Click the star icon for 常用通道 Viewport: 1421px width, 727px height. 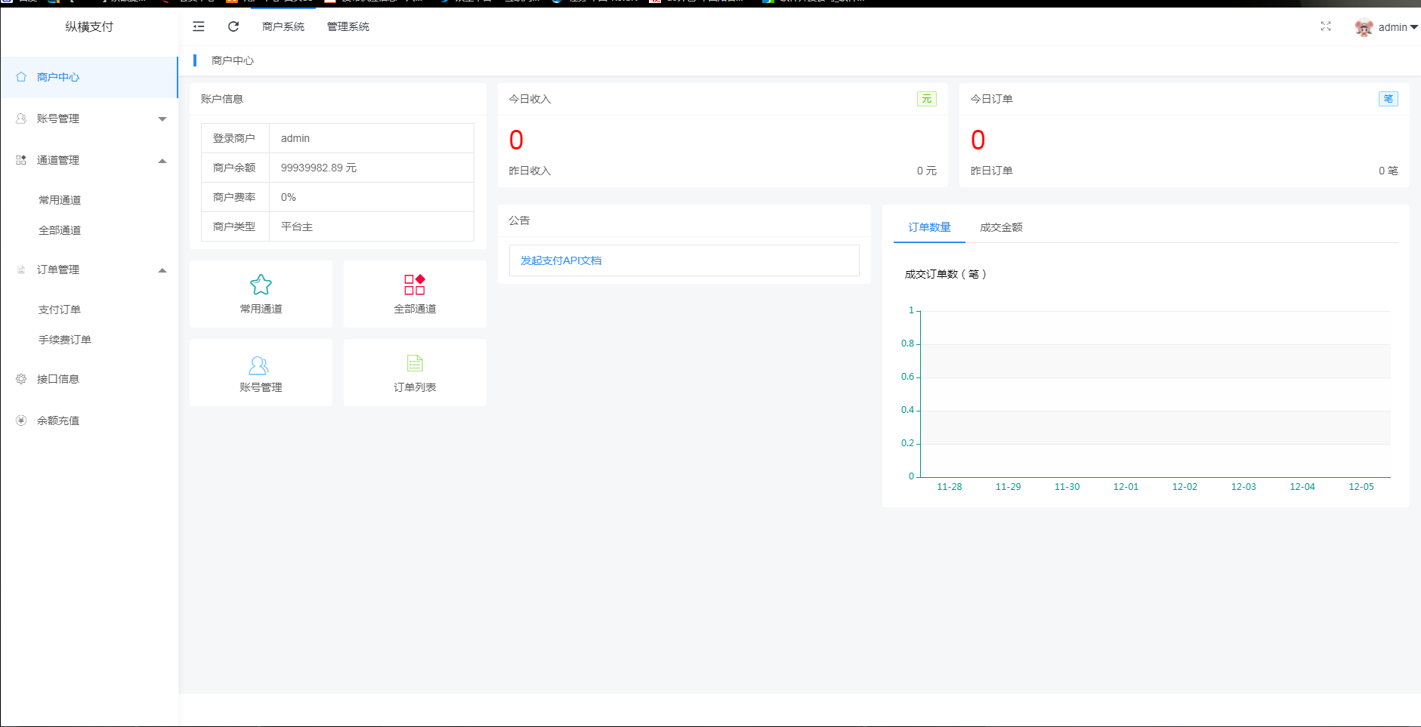pos(261,285)
